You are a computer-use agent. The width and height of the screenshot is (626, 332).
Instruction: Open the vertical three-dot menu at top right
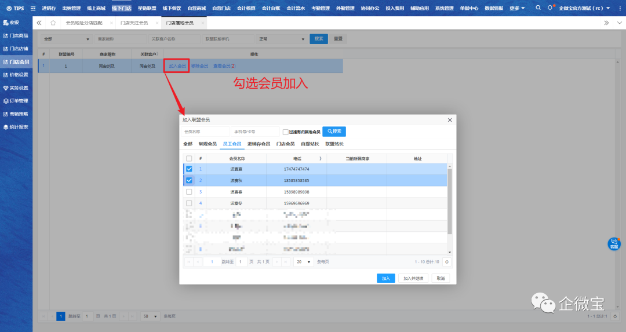point(617,23)
